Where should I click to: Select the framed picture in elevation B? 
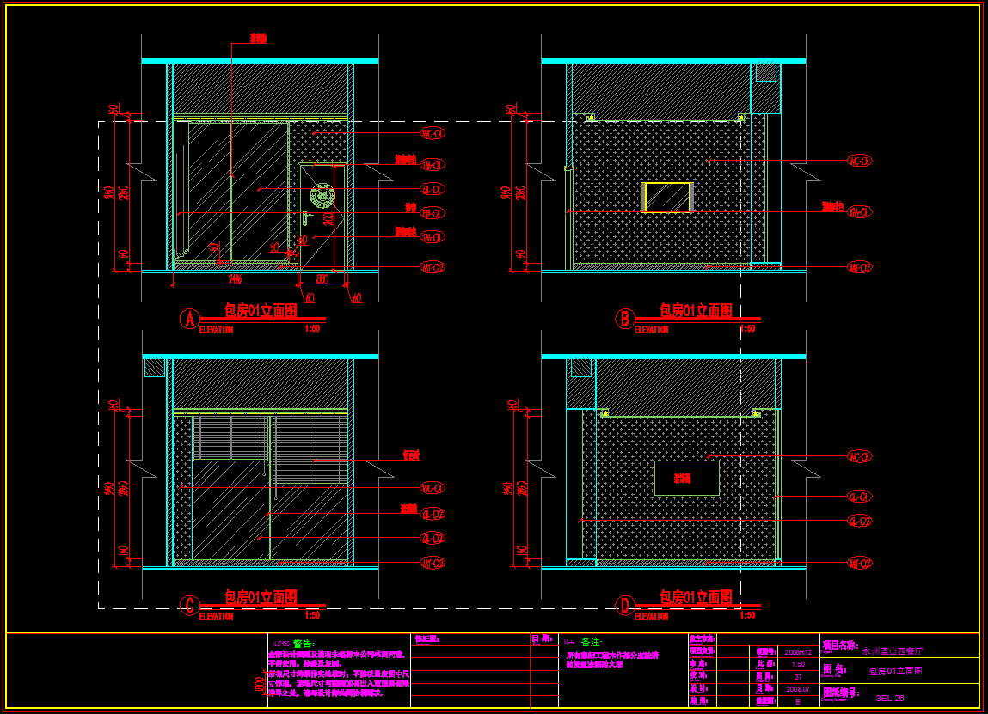click(x=667, y=197)
